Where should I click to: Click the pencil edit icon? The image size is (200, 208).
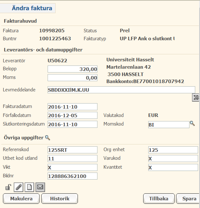coord(19,187)
